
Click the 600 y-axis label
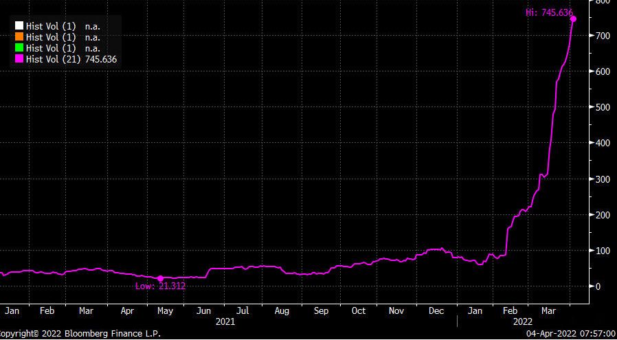[604, 71]
